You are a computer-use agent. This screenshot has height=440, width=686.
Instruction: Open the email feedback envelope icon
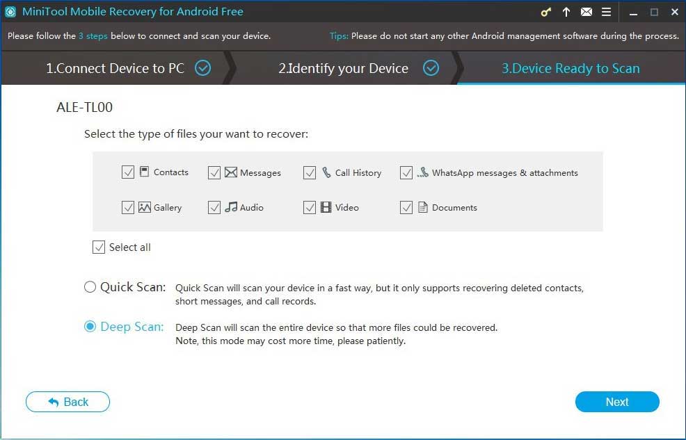587,13
